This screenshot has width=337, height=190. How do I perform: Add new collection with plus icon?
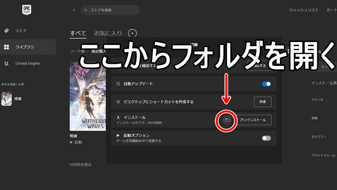132,33
